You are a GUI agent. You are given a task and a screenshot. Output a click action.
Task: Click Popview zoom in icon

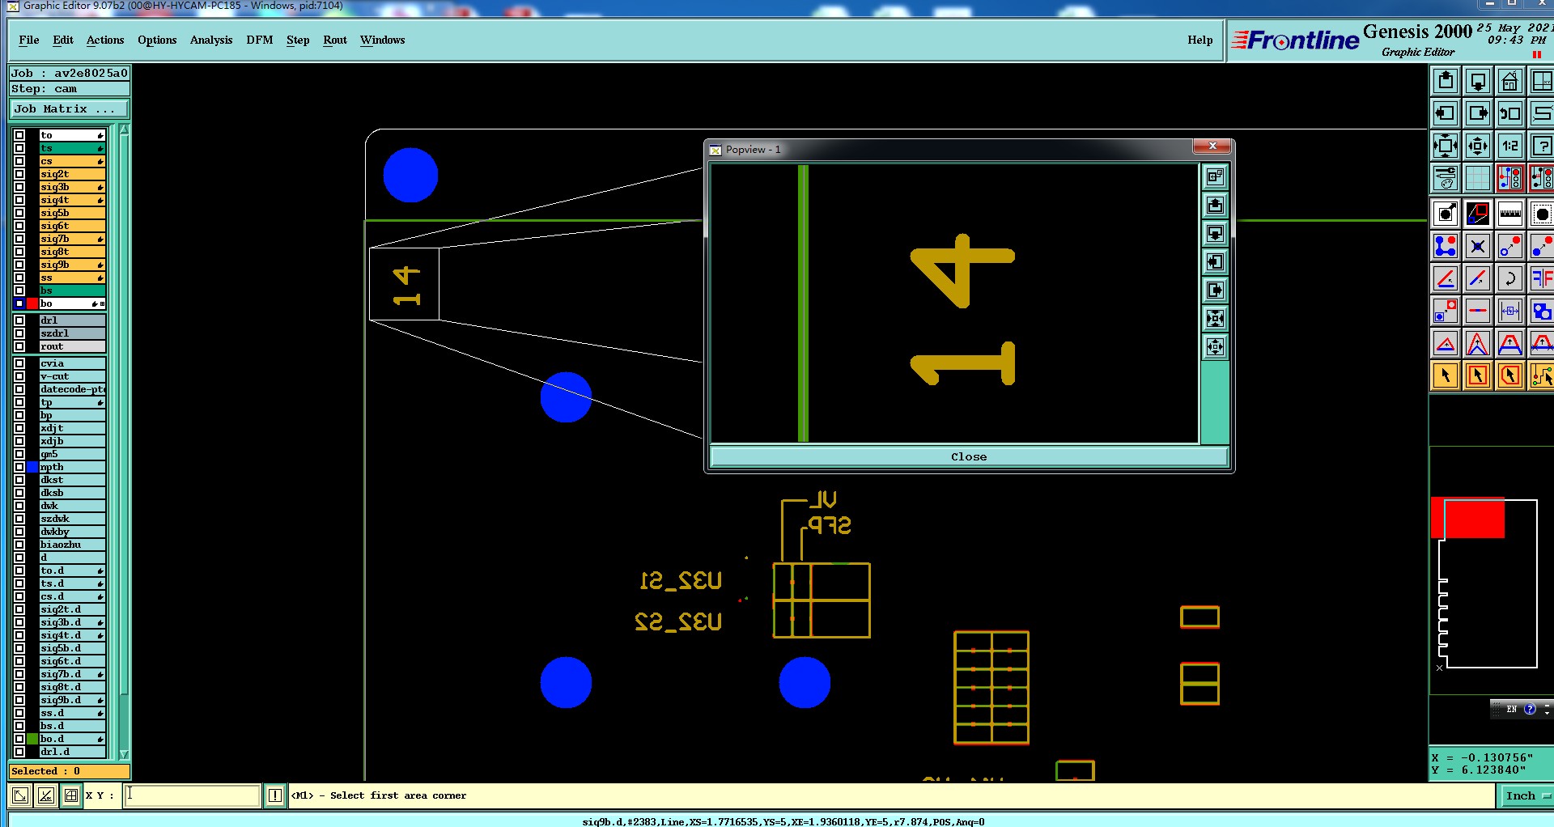(1215, 319)
